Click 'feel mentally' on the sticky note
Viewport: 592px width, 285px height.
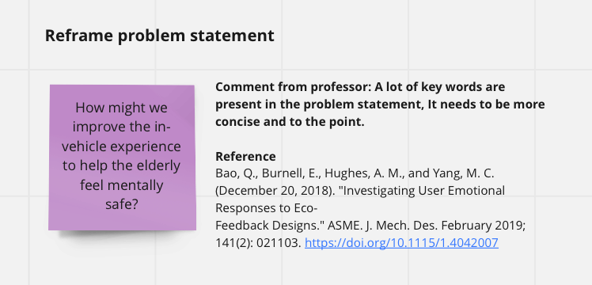click(x=122, y=185)
